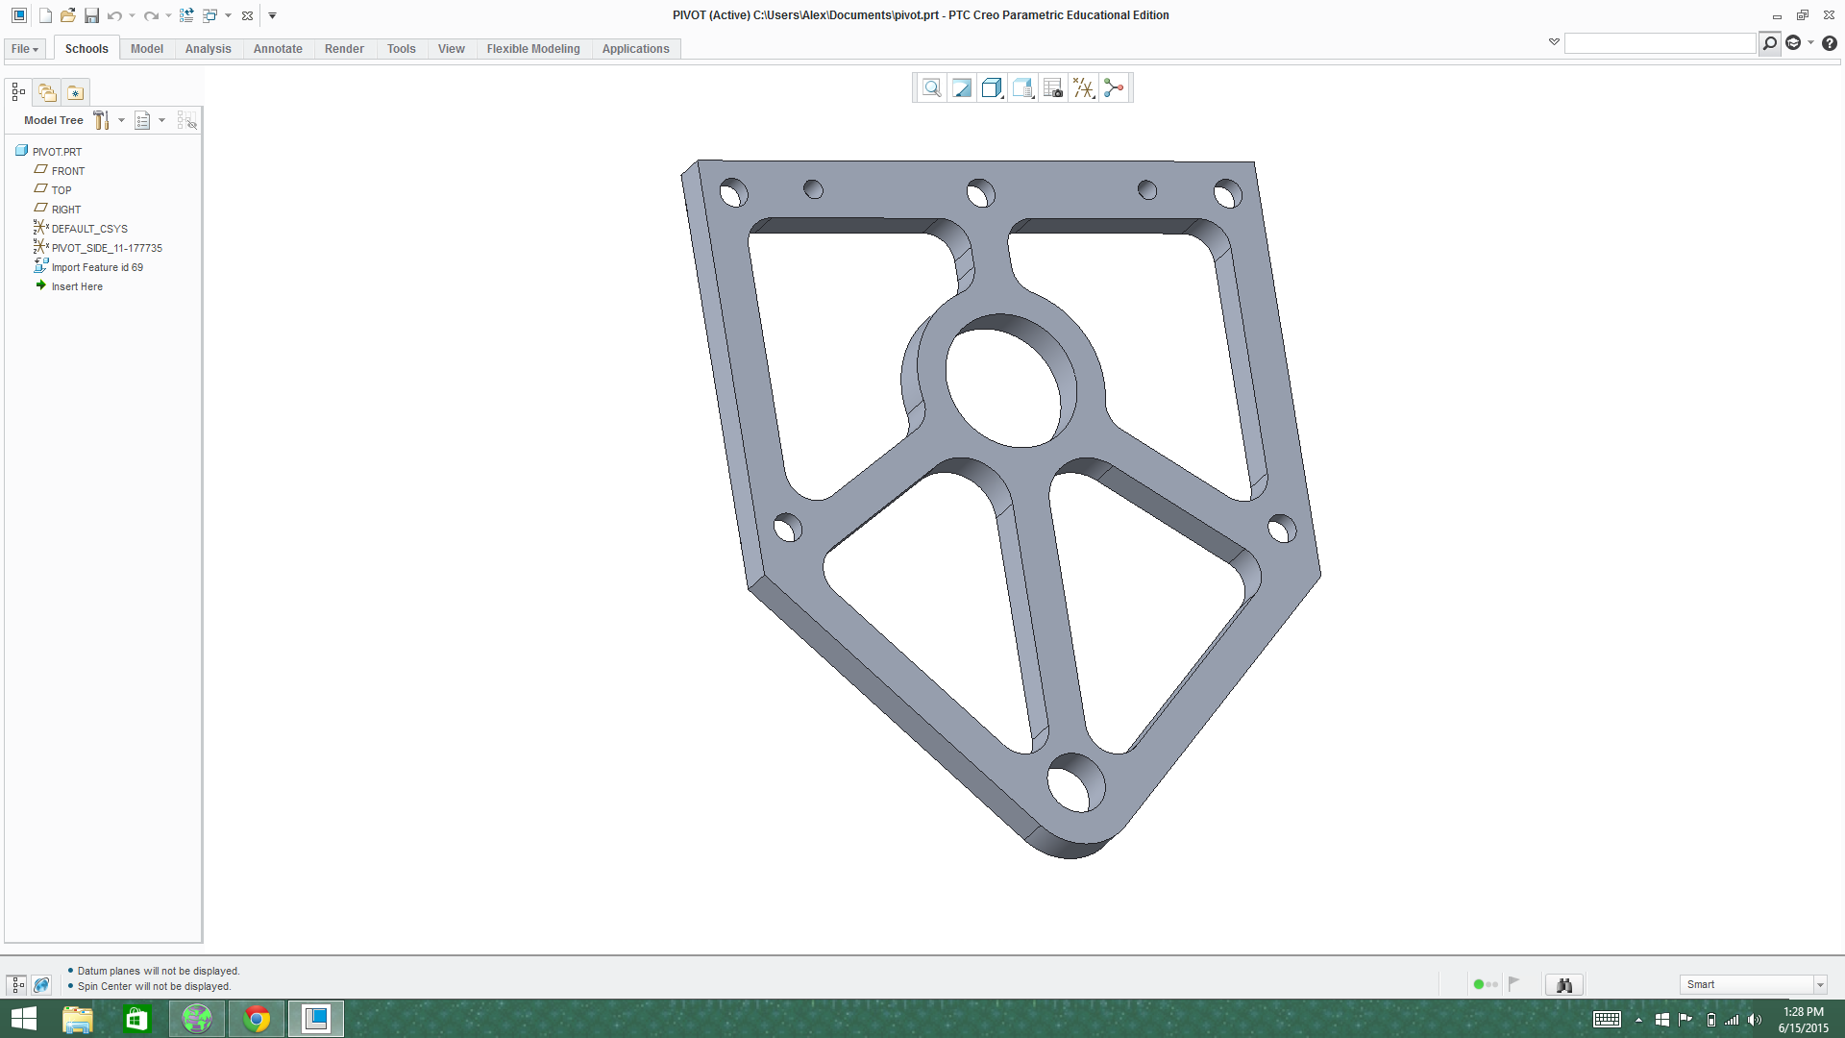Open the Smart selection filter dropdown
Viewport: 1845px width, 1038px height.
coord(1753,984)
